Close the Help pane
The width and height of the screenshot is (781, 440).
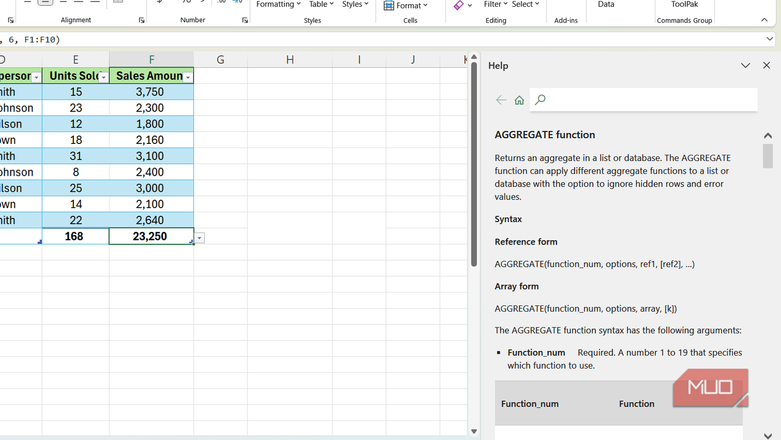[x=766, y=65]
